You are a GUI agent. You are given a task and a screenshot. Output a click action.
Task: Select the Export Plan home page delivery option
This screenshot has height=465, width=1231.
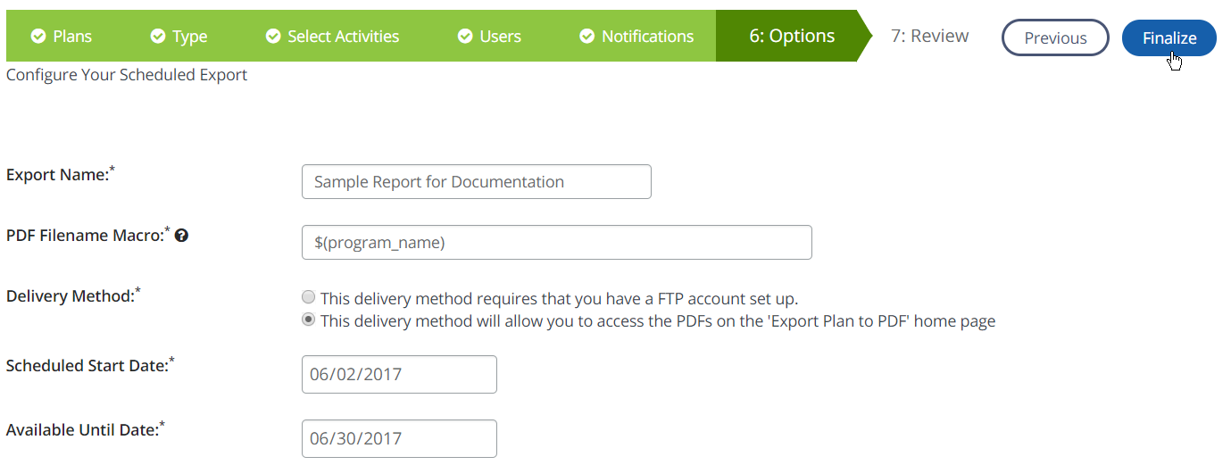point(309,320)
